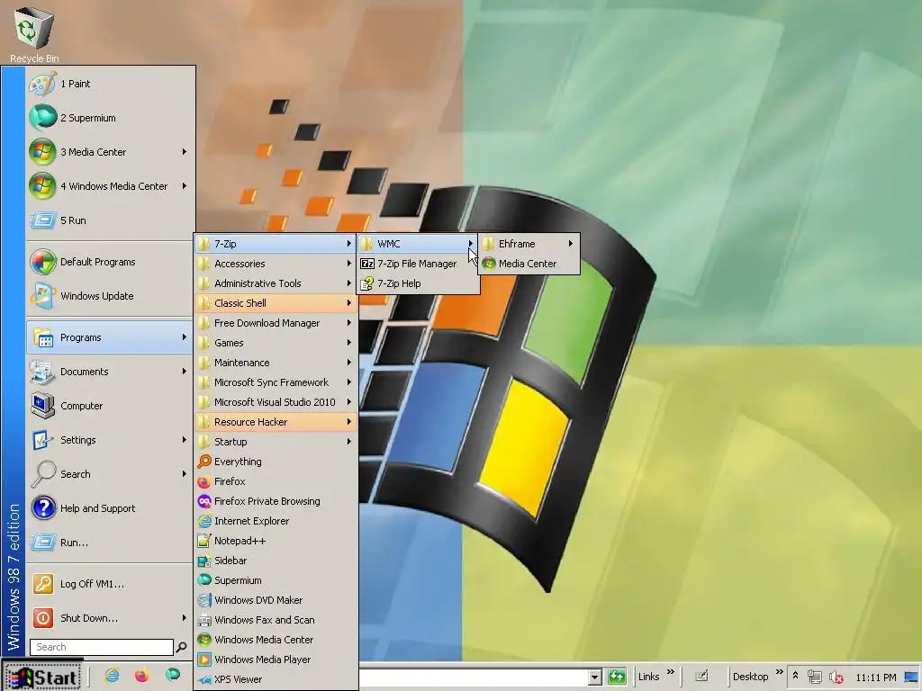
Task: Open the Maintenance folder
Action: point(276,363)
